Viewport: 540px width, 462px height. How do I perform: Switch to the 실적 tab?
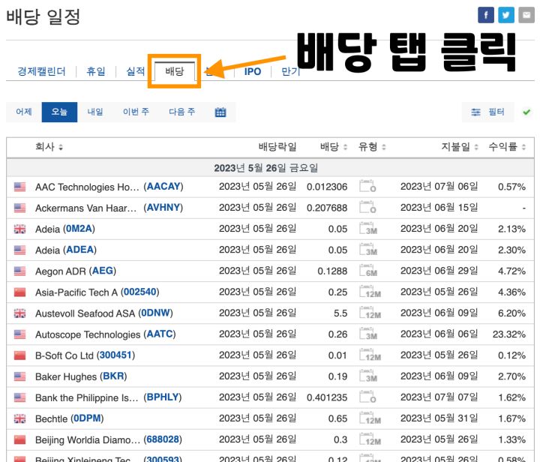tap(135, 71)
